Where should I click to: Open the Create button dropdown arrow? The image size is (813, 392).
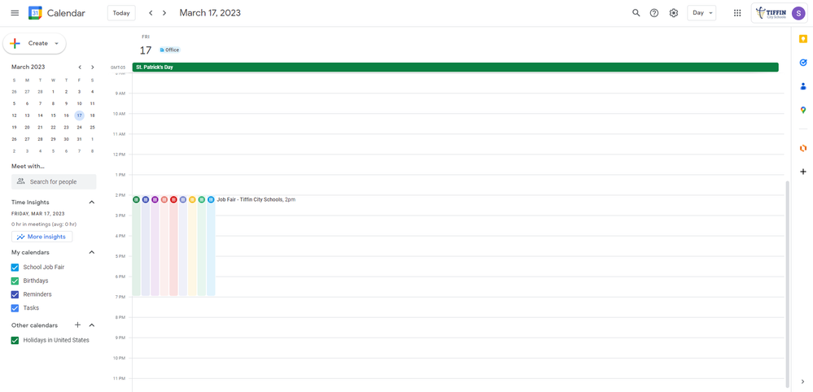pyautogui.click(x=56, y=43)
